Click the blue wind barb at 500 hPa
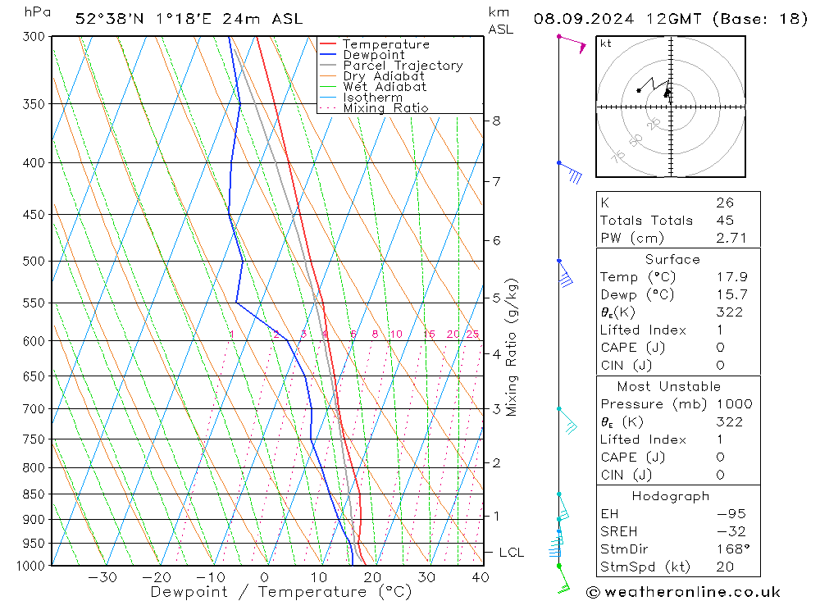 (565, 273)
